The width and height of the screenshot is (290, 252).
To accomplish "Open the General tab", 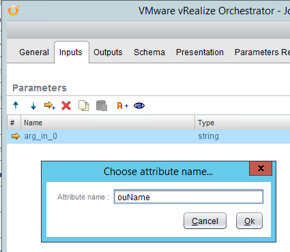I will 34,52.
